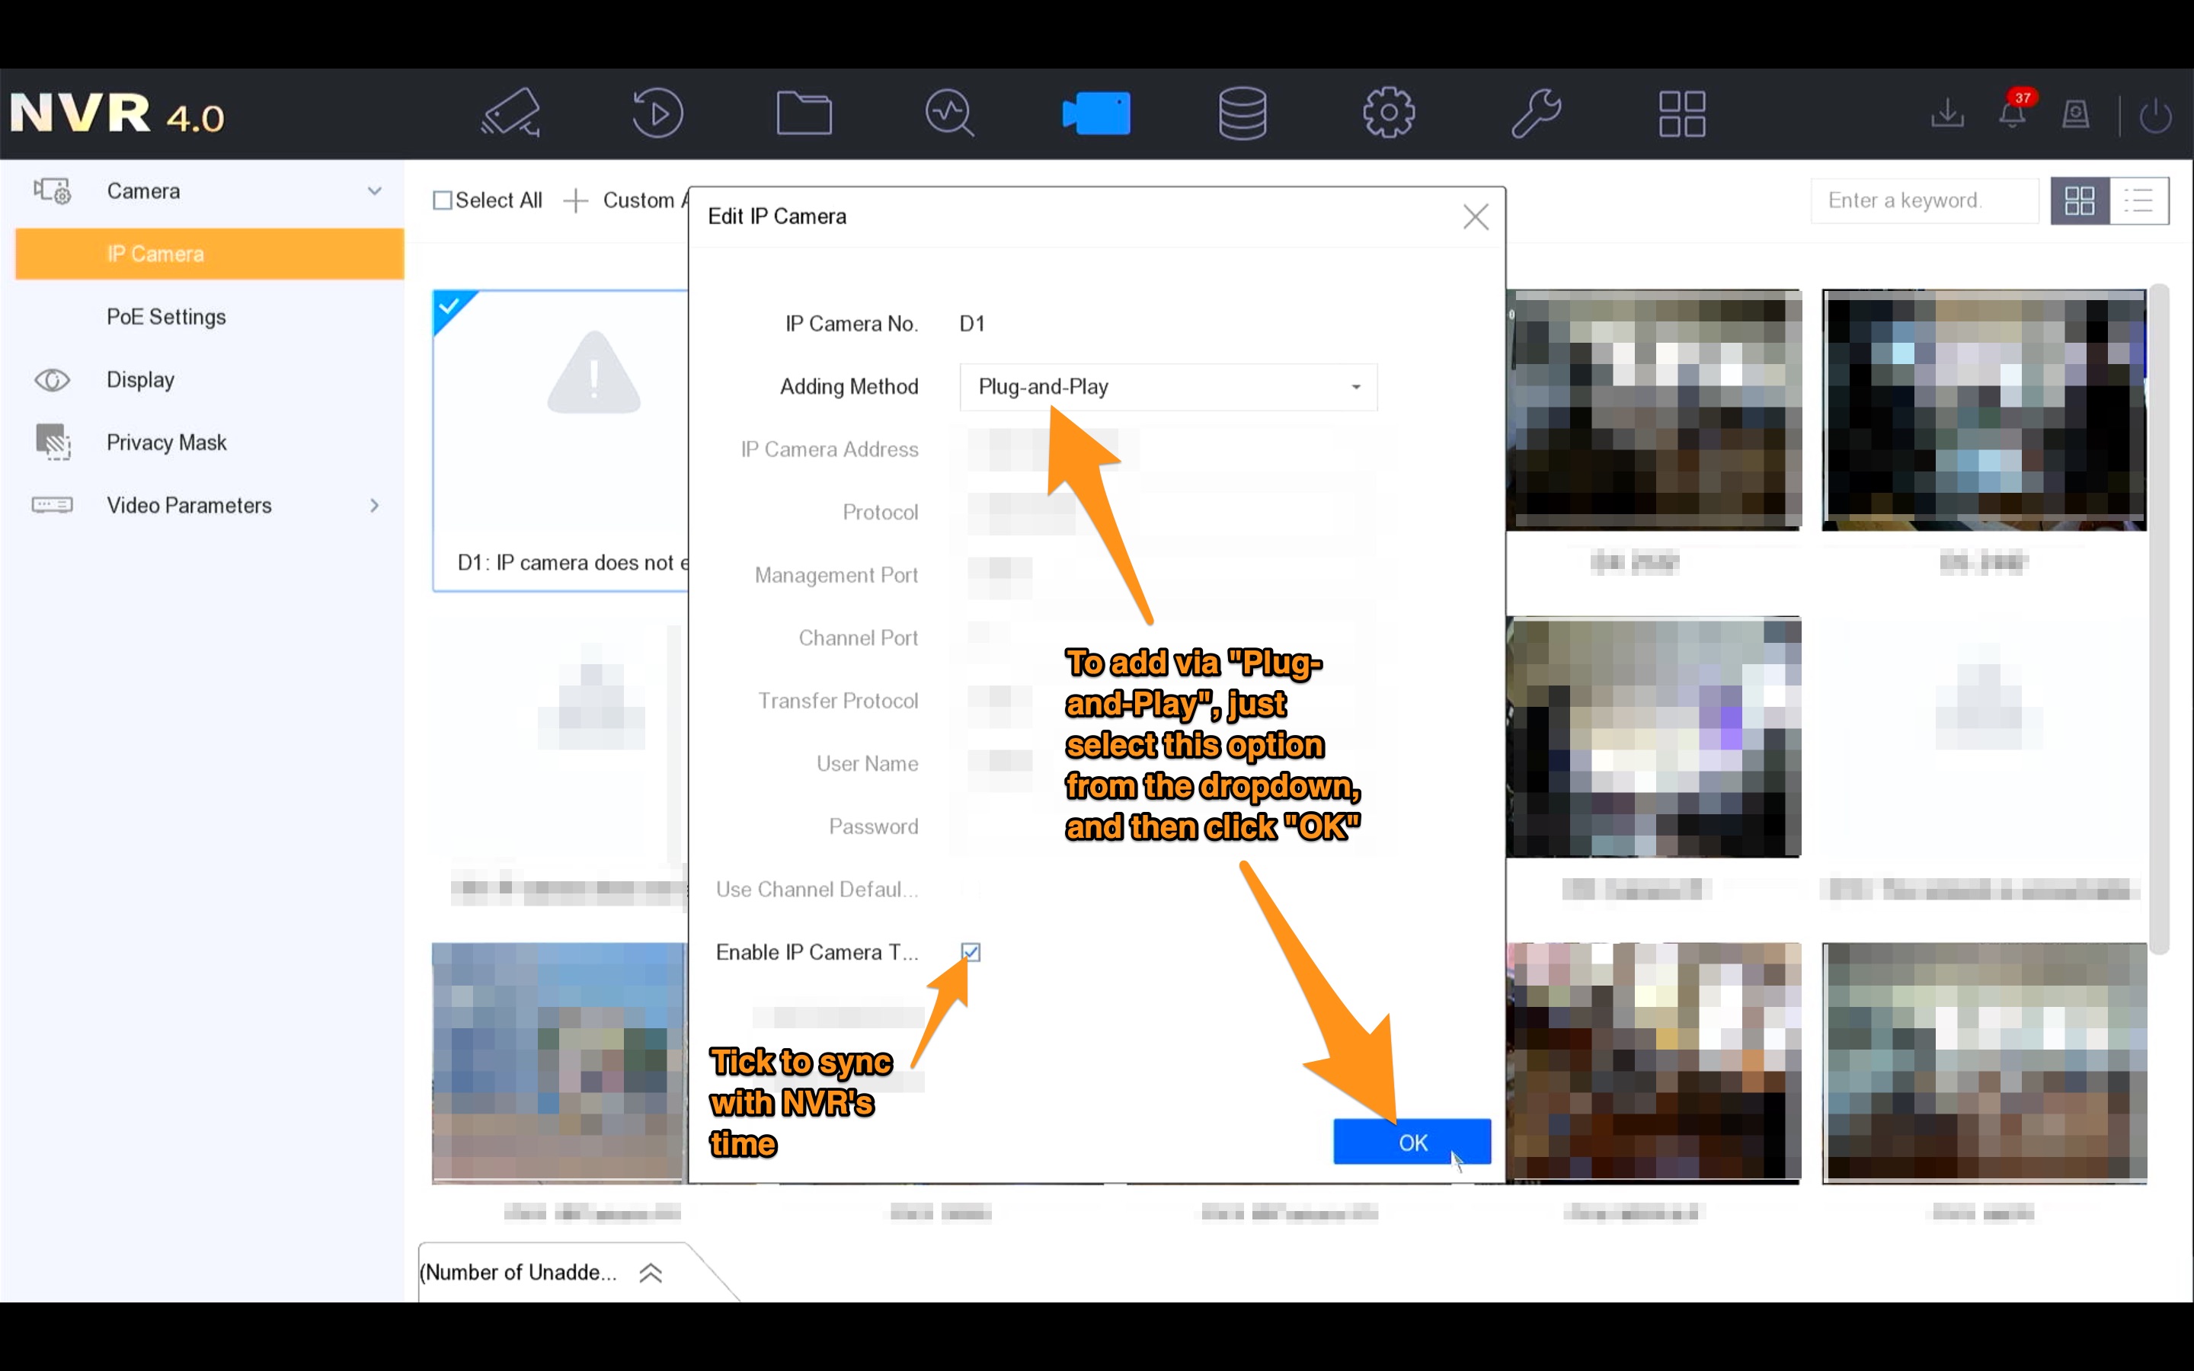Enable IP Camera time sync checkbox
2194x1371 pixels.
tap(970, 951)
